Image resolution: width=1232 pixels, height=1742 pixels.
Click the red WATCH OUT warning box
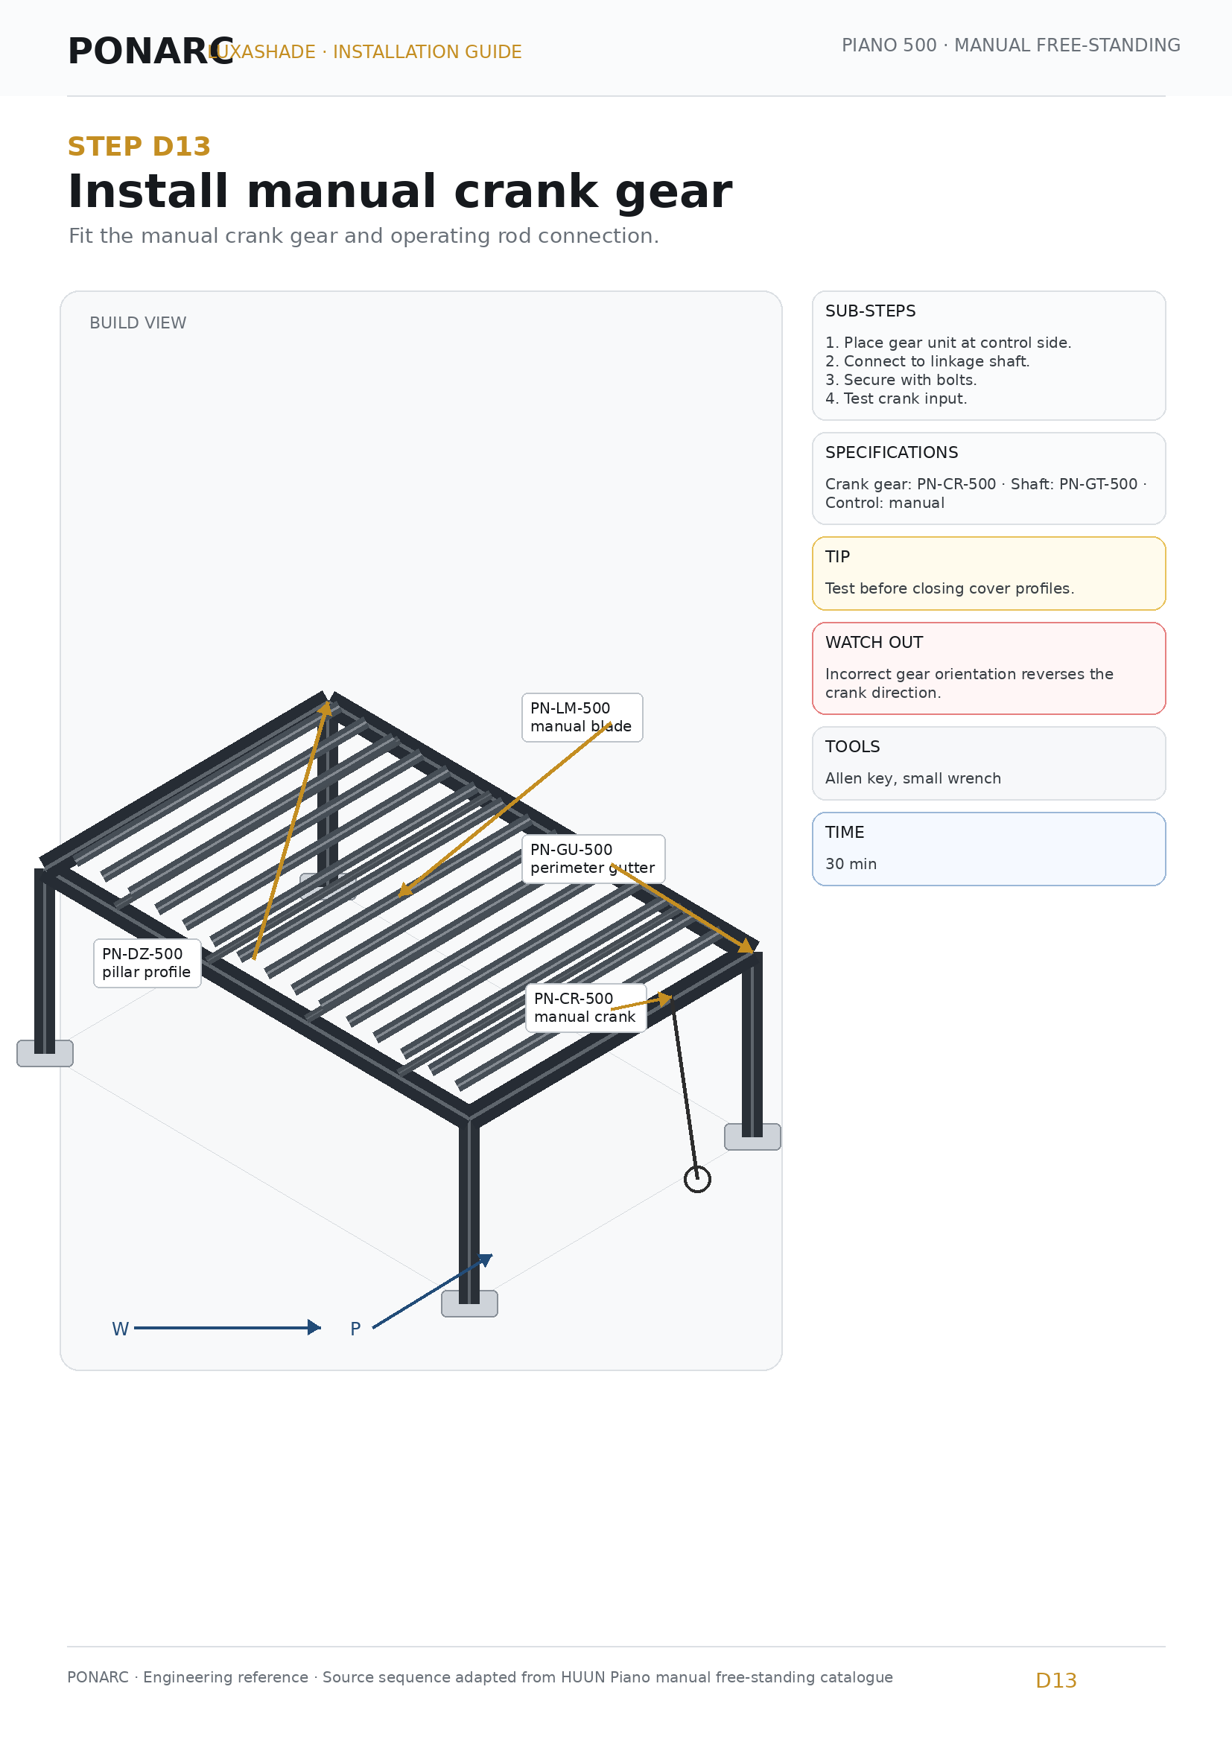point(988,667)
